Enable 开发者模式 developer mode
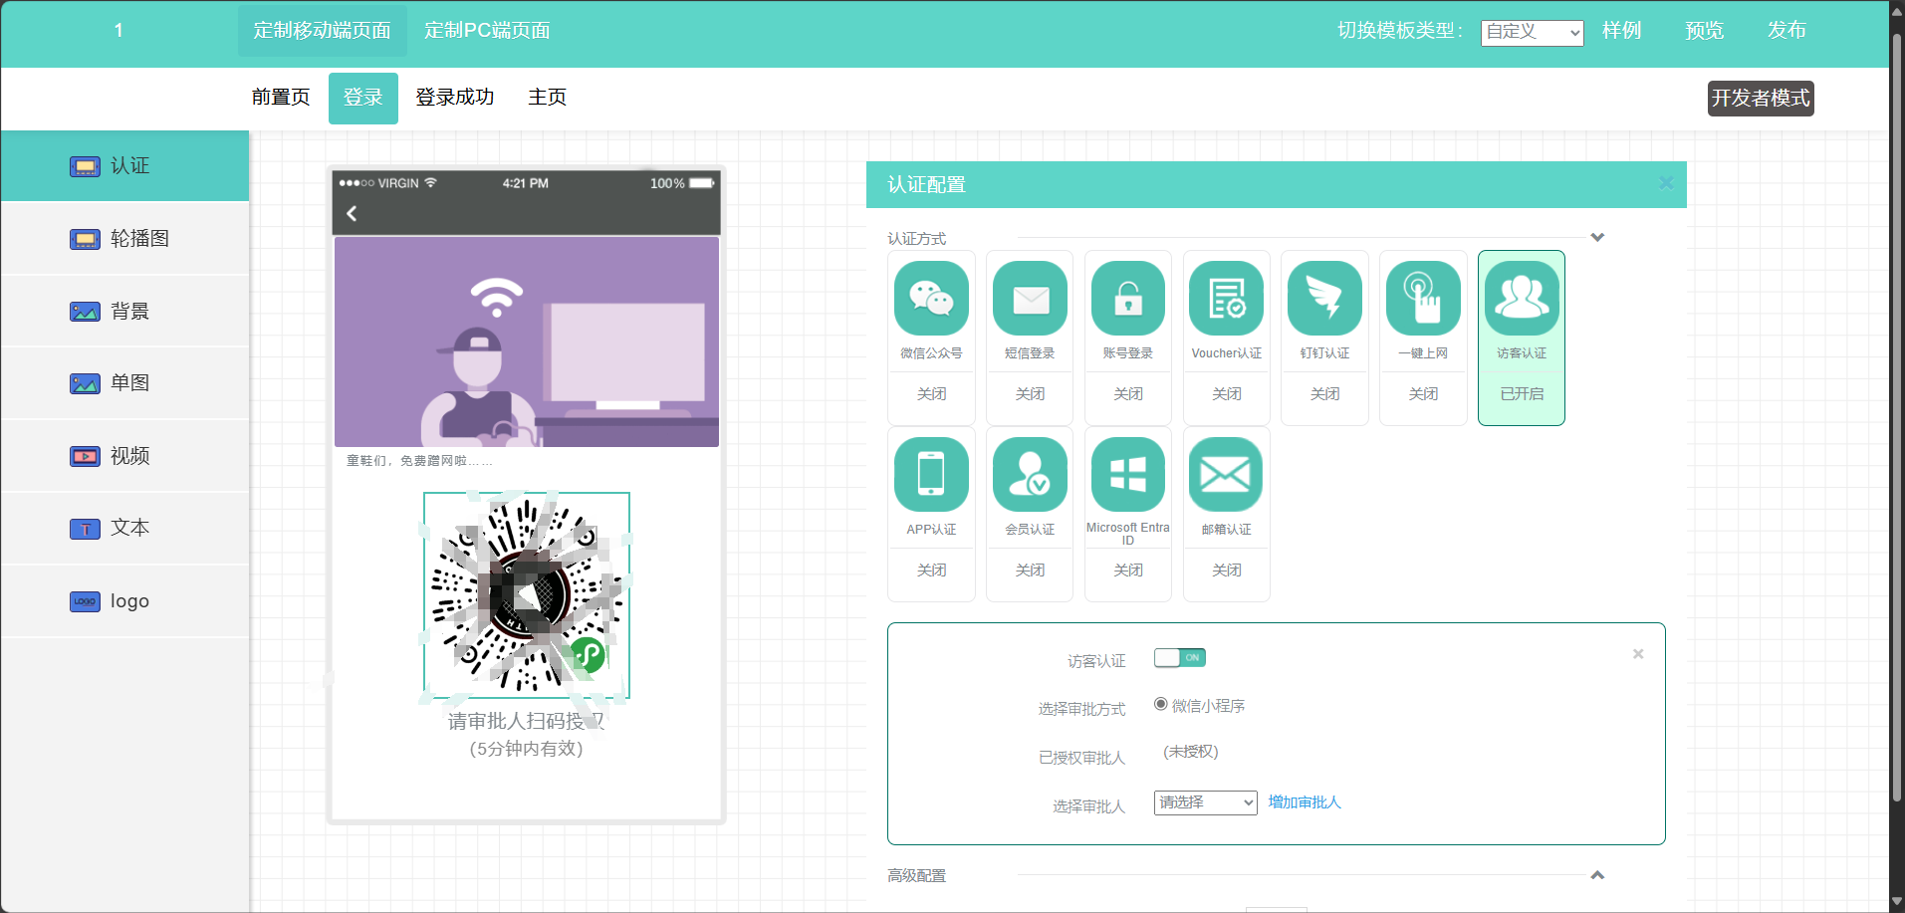Screen dimensions: 1905x913 [1761, 99]
